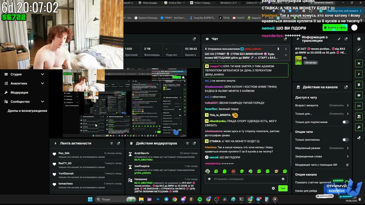
Task: Open Модерация sidebar item
Action: pos(19,93)
